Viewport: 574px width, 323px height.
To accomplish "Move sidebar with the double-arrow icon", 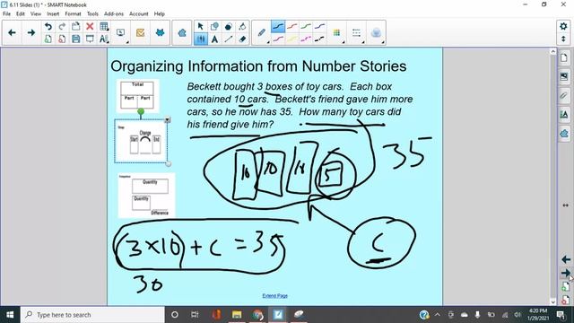I will pos(566,205).
